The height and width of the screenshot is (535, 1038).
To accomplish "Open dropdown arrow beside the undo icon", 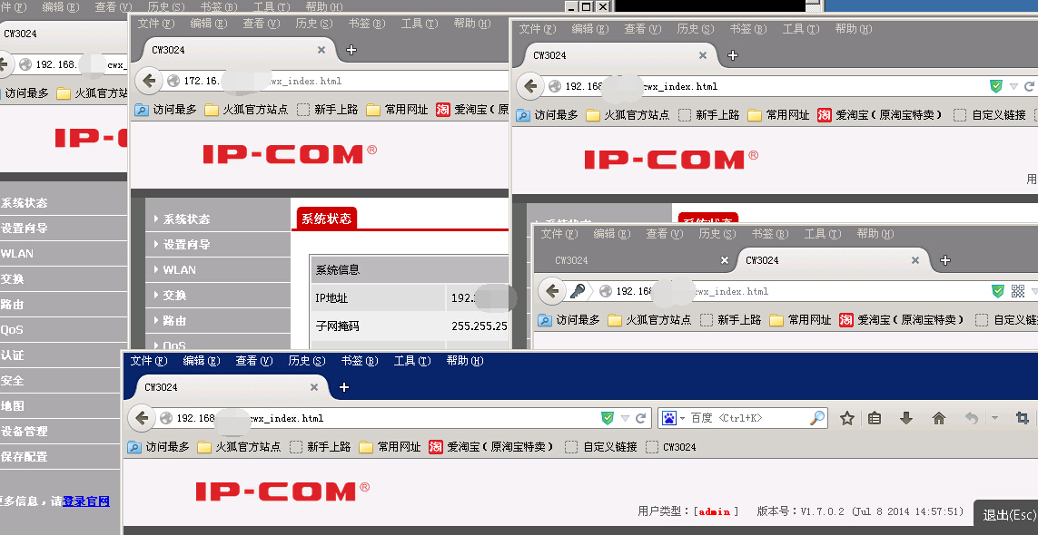I will 994,419.
